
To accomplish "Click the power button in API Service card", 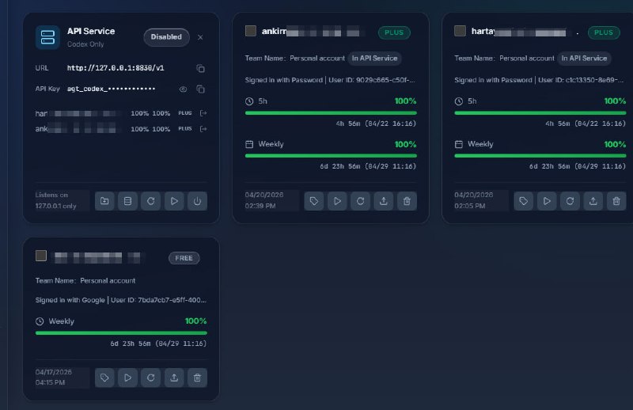I will (197, 201).
